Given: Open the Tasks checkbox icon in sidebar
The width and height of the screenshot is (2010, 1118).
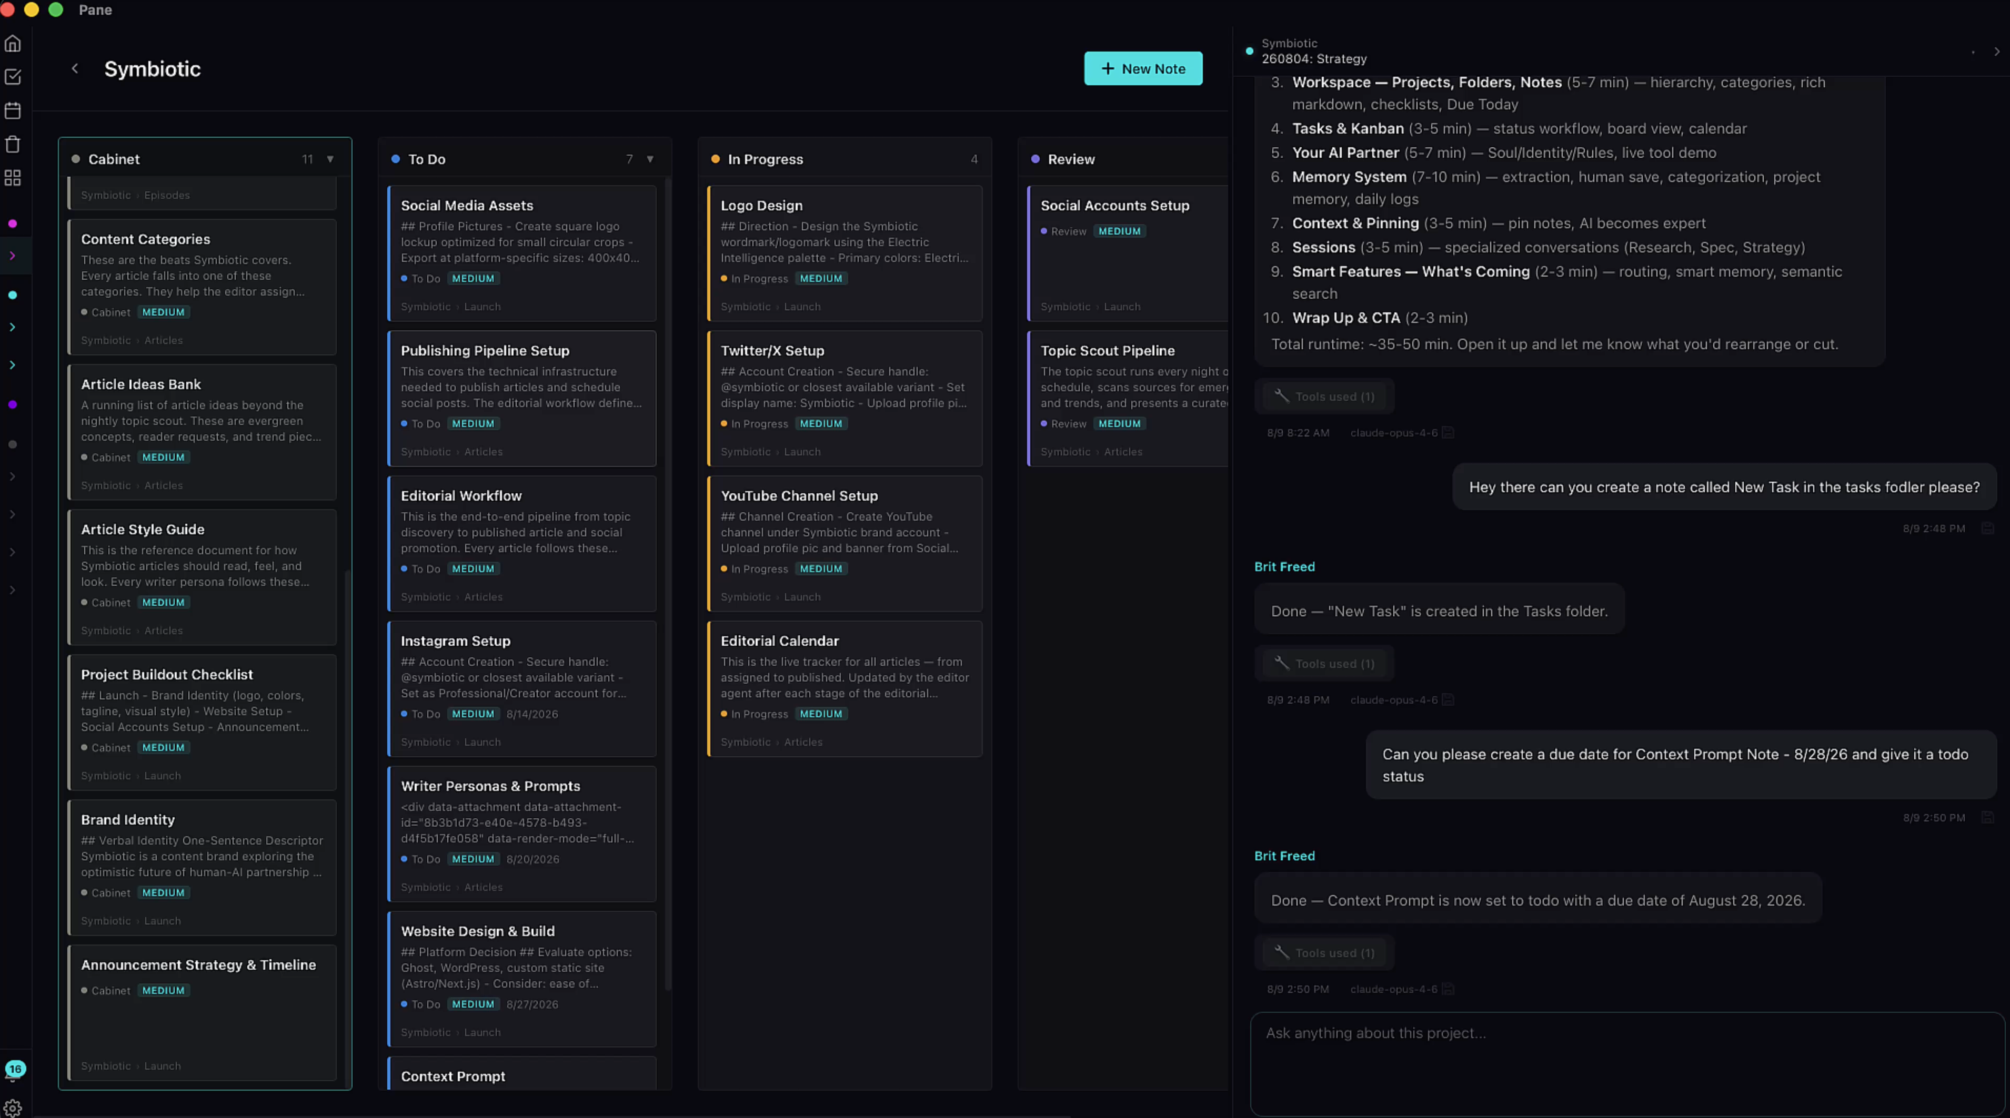Looking at the screenshot, I should click(13, 76).
